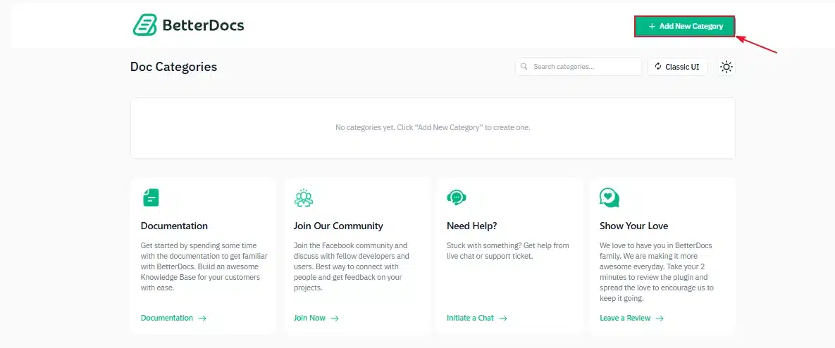Click the Need Help headset icon
This screenshot has height=348, width=835.
[x=457, y=198]
